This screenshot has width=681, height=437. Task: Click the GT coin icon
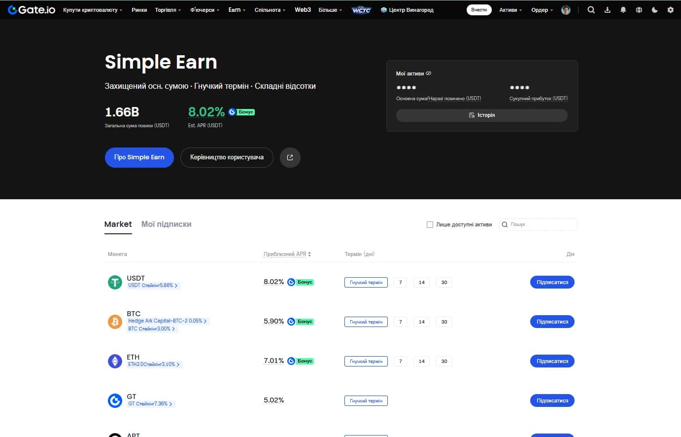[115, 401]
